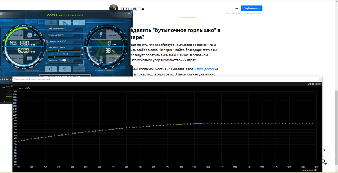Open the процессор link in article
This screenshot has width=338, height=173.
pos(205,69)
